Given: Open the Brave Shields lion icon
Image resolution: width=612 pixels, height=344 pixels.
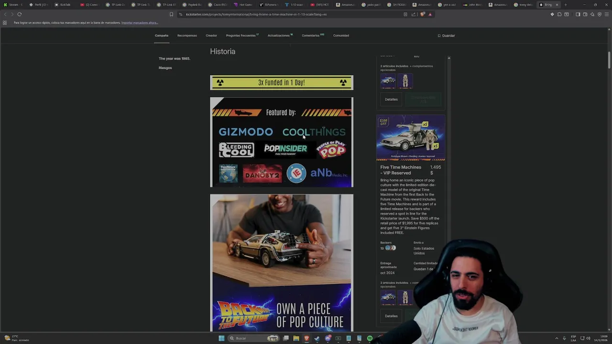Looking at the screenshot, I should pos(423,14).
